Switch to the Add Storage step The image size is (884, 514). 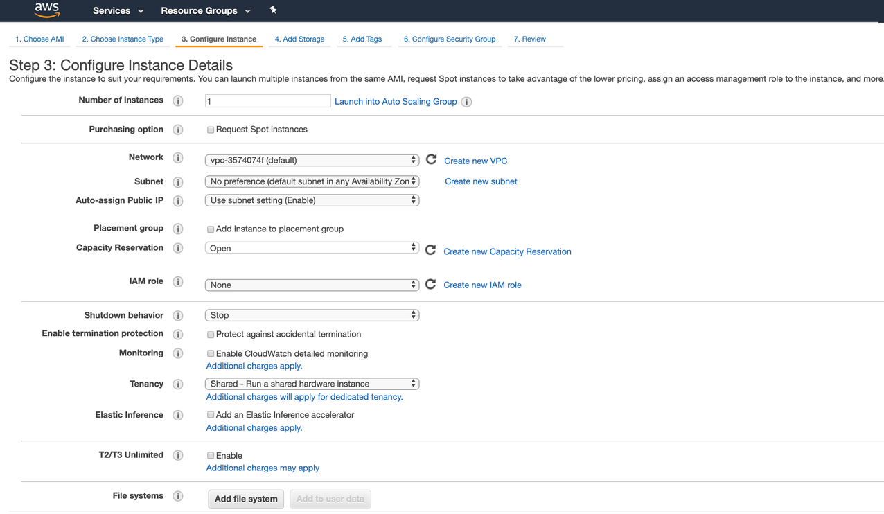tap(299, 39)
